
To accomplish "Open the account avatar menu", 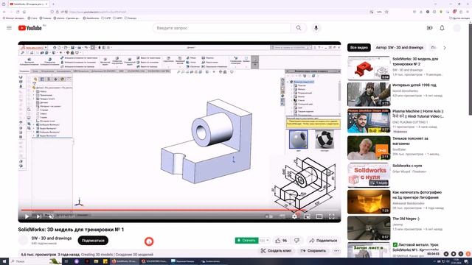I will [x=457, y=28].
